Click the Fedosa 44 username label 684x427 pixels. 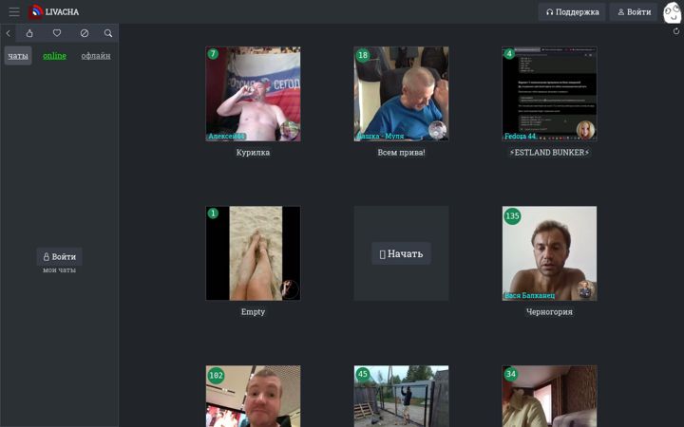pyautogui.click(x=520, y=137)
